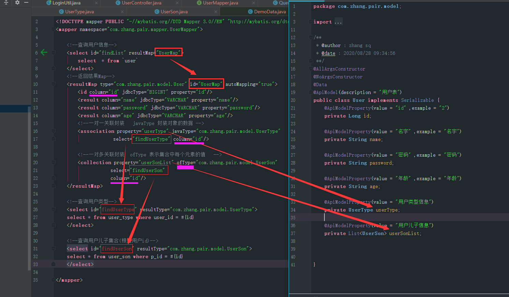Collapse the collection fold on line 20
The height and width of the screenshot is (297, 509).
click(54, 162)
